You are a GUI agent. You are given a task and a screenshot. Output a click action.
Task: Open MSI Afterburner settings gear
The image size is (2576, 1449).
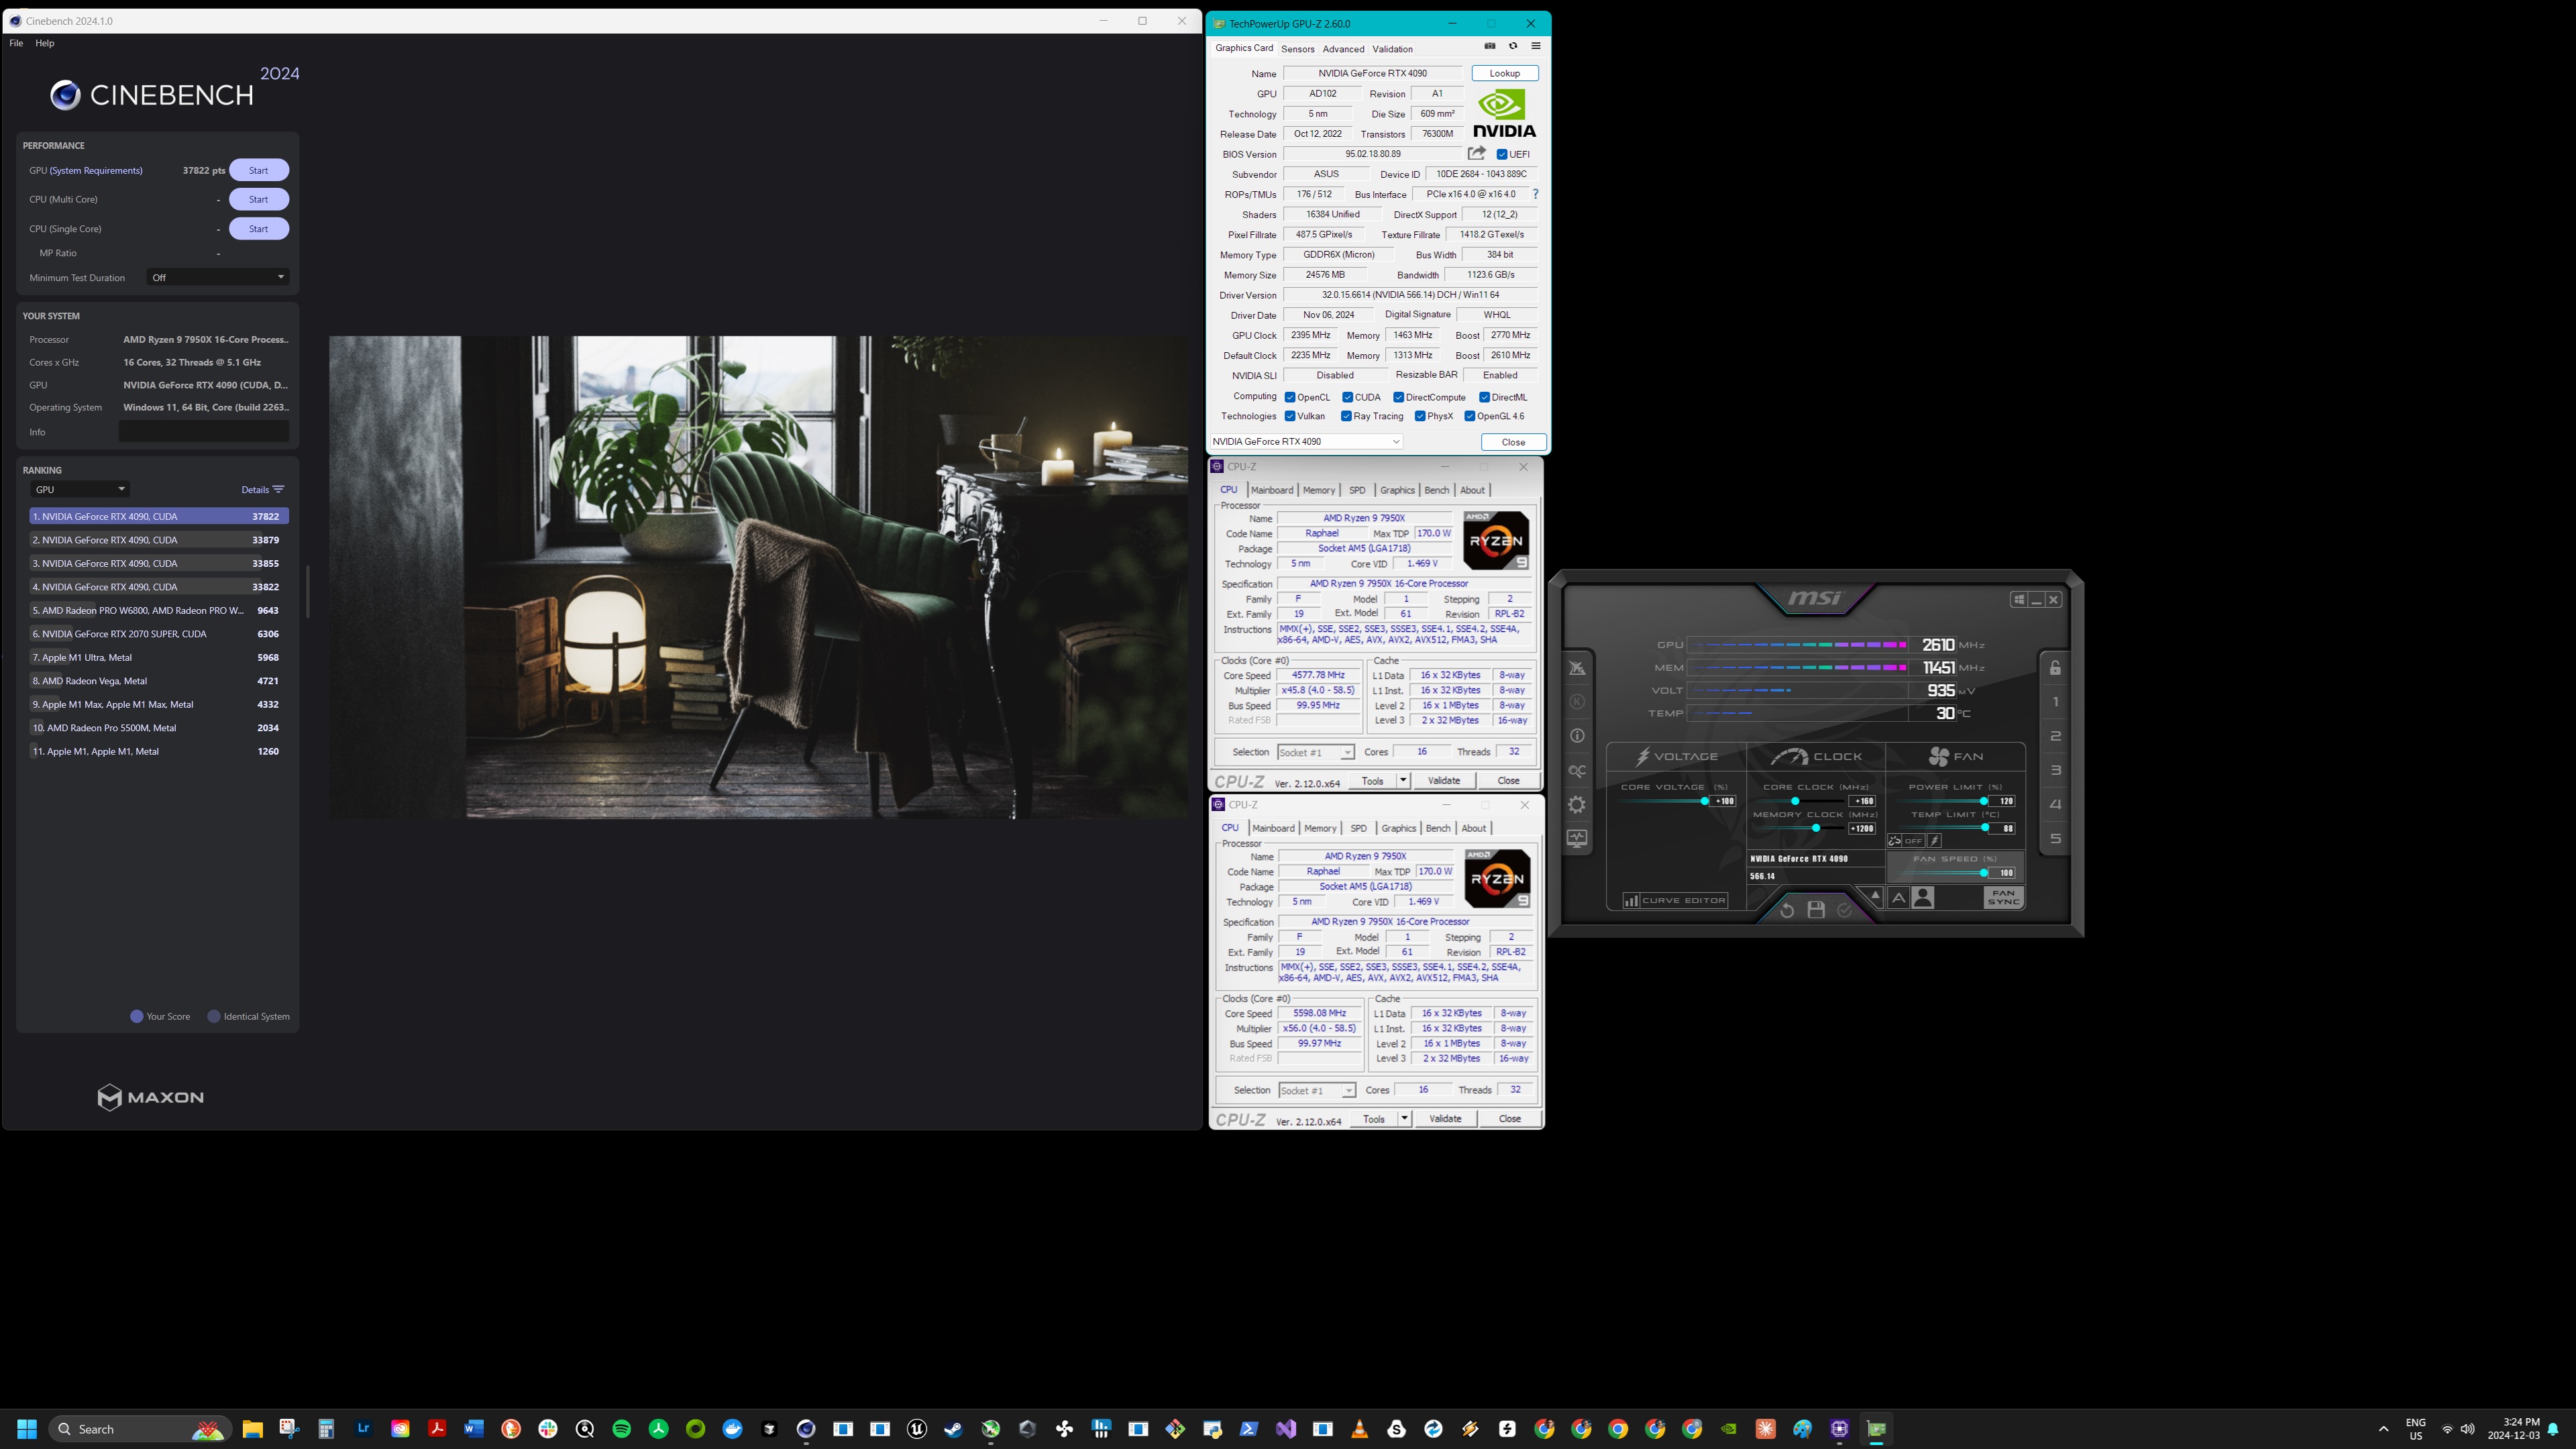tap(1577, 804)
